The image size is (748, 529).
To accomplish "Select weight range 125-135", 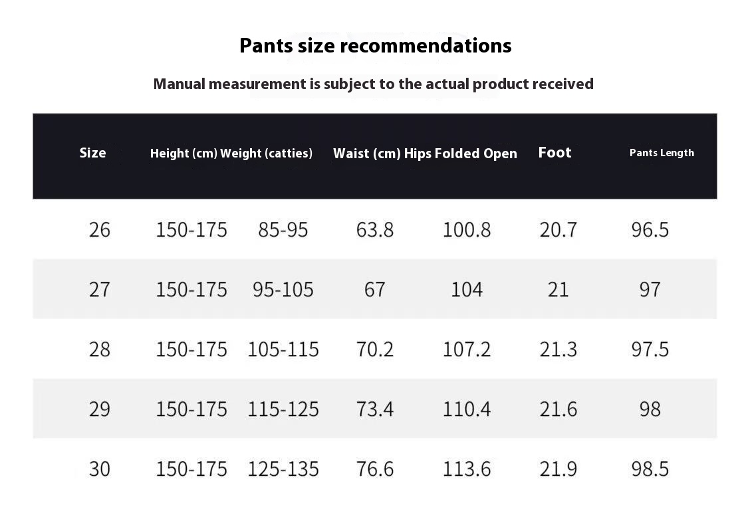I will click(x=283, y=469).
